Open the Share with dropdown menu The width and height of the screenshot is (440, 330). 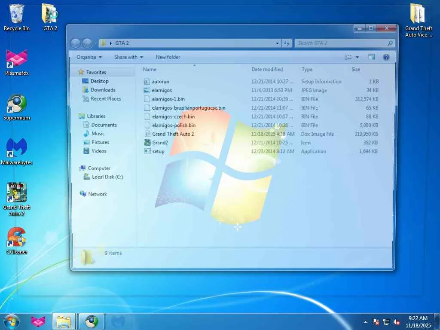click(128, 57)
